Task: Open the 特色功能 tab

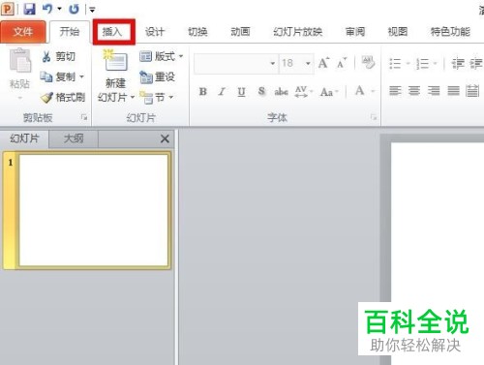Action: pyautogui.click(x=450, y=32)
